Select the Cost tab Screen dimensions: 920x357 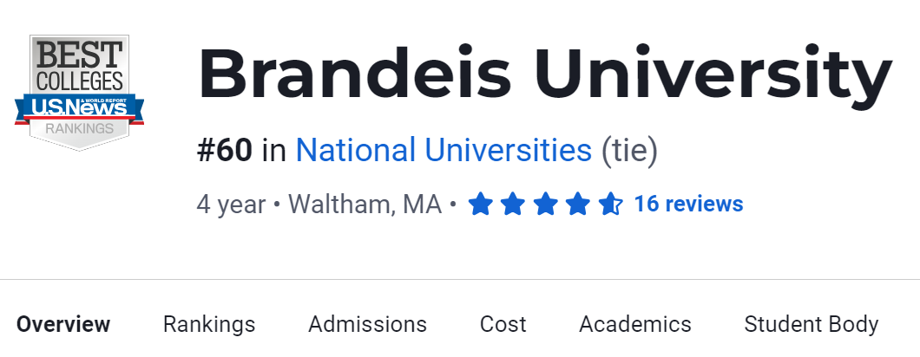point(503,324)
